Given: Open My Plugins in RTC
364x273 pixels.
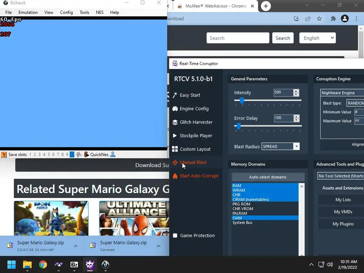Looking at the screenshot, I should tap(343, 224).
